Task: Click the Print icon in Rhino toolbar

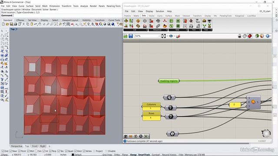Action: click(16, 24)
